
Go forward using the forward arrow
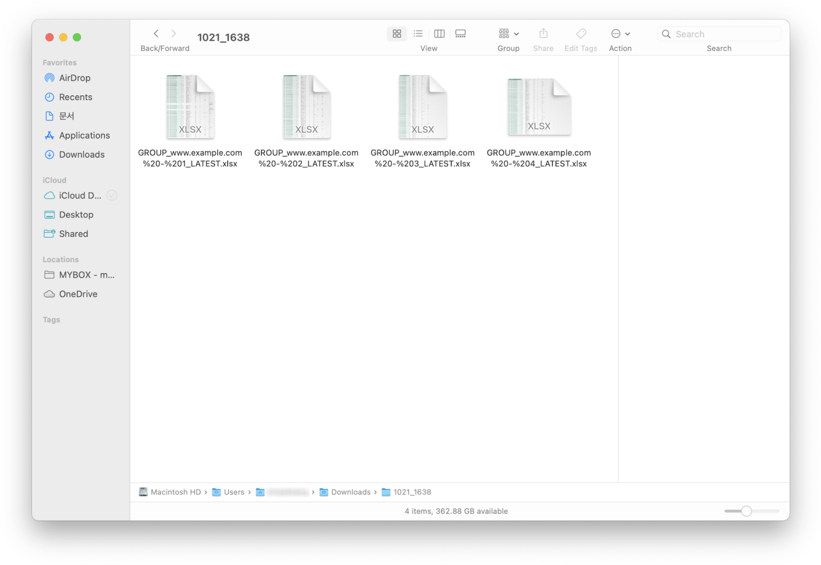click(174, 34)
